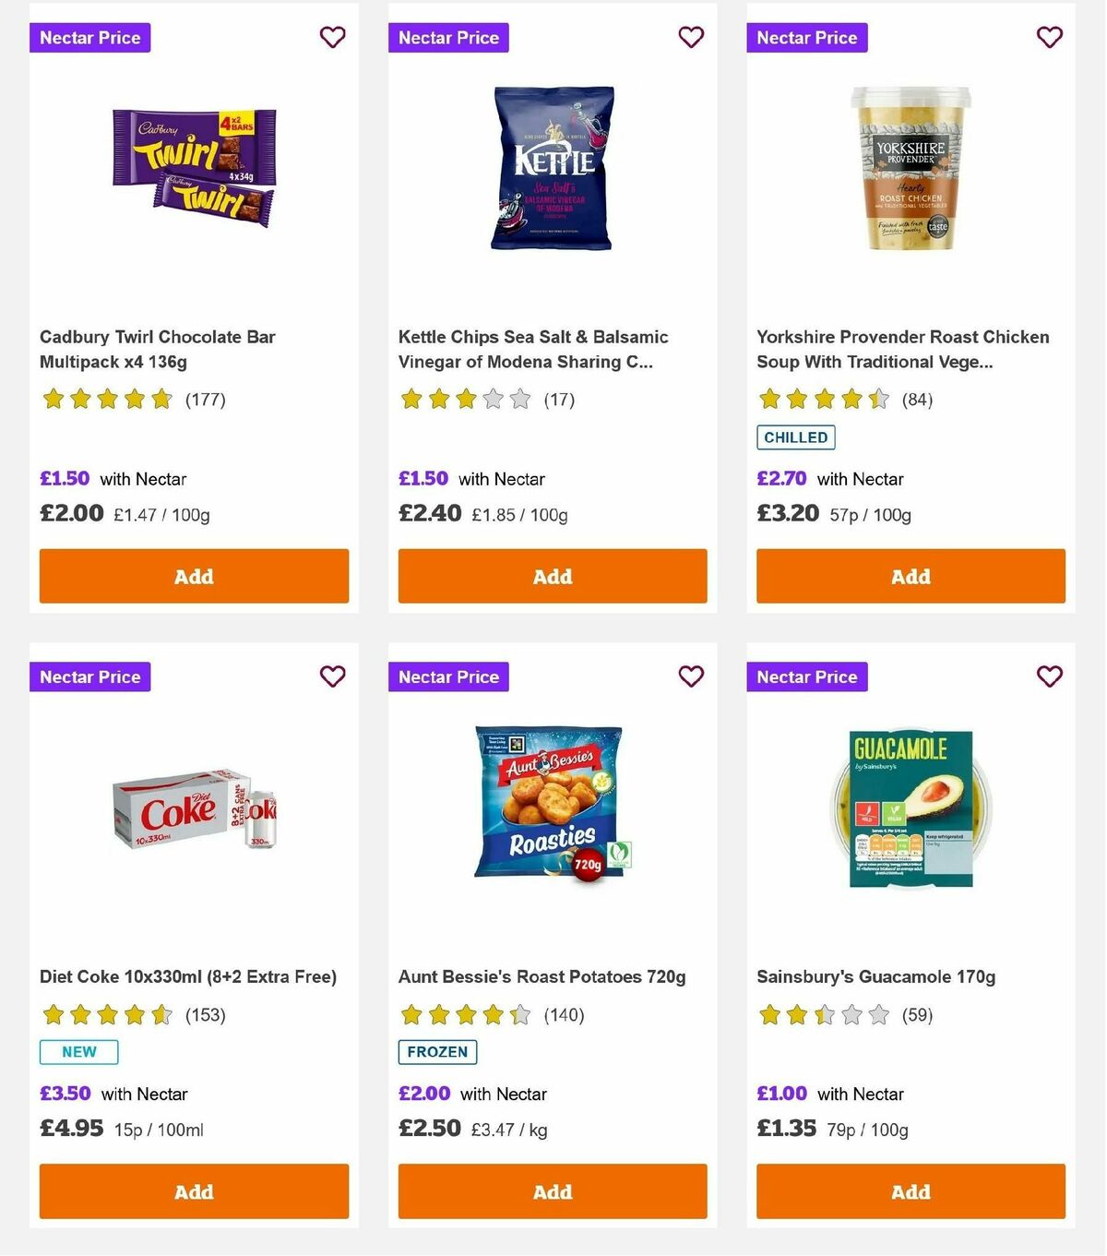Click the heart icon on Kettle Chips Sea Salt

pyautogui.click(x=691, y=37)
